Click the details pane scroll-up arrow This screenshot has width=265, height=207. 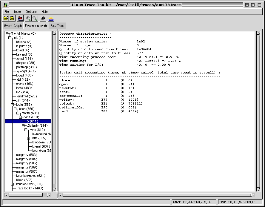point(258,33)
